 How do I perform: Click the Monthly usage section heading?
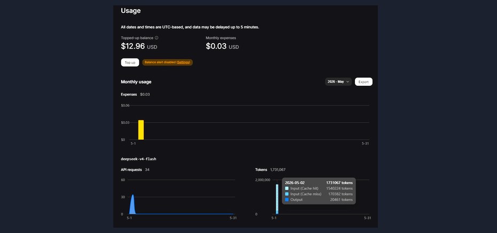136,82
